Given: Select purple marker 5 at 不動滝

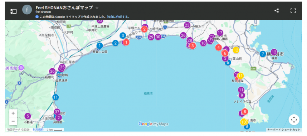Looking at the screenshot, I should click(x=28, y=116).
